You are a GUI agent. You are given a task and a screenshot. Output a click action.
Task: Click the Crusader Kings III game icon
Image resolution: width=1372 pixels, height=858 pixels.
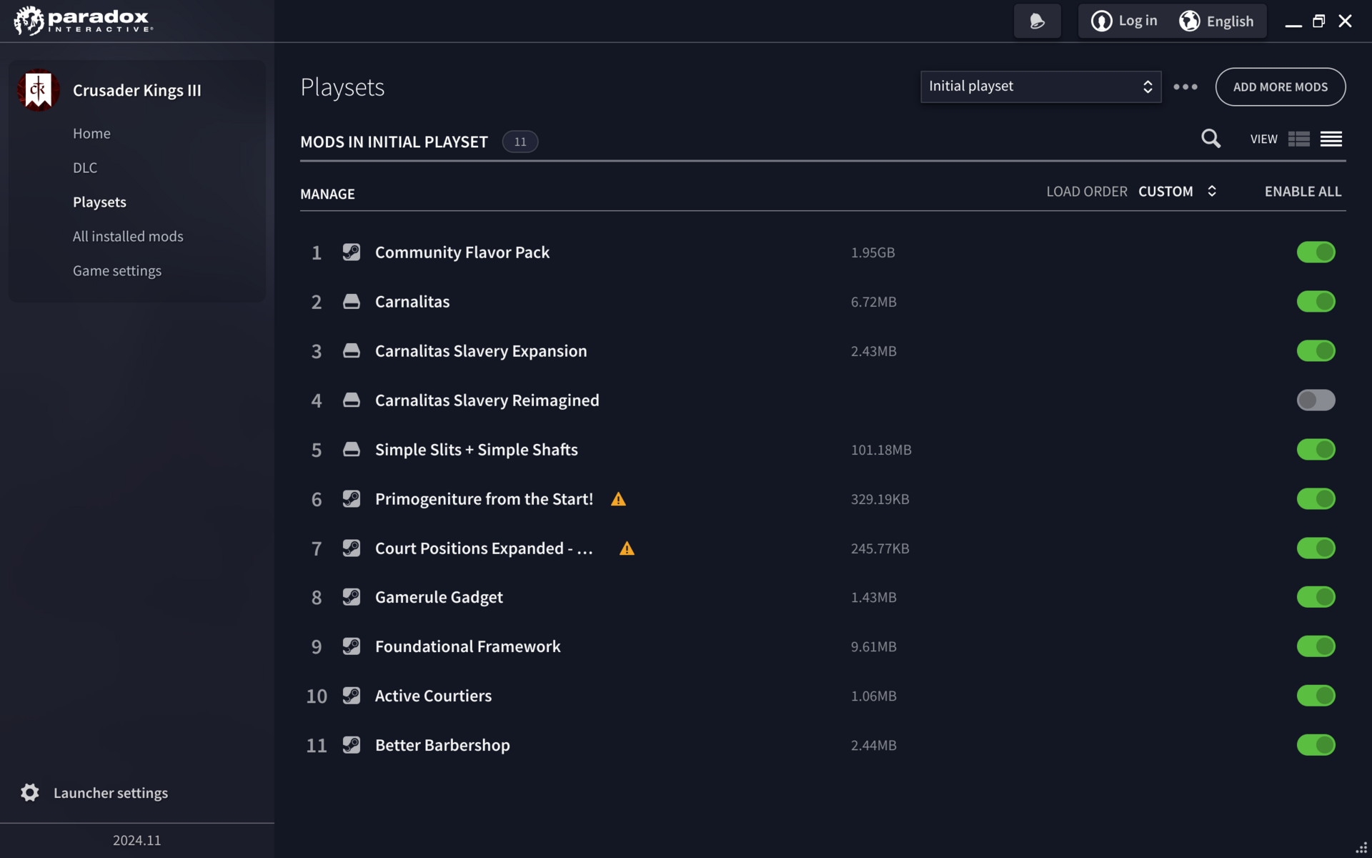[x=38, y=90]
